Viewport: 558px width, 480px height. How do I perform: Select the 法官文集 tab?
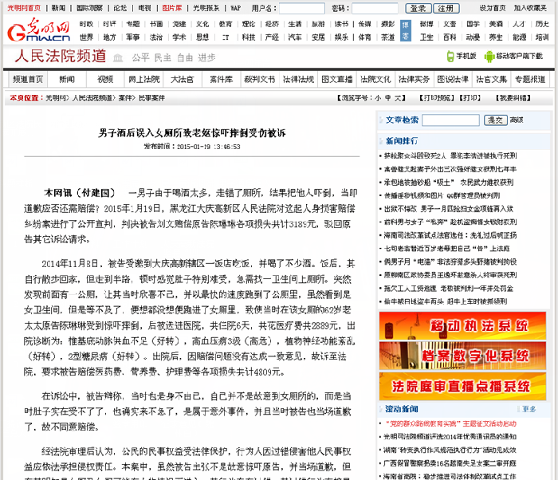pos(492,80)
